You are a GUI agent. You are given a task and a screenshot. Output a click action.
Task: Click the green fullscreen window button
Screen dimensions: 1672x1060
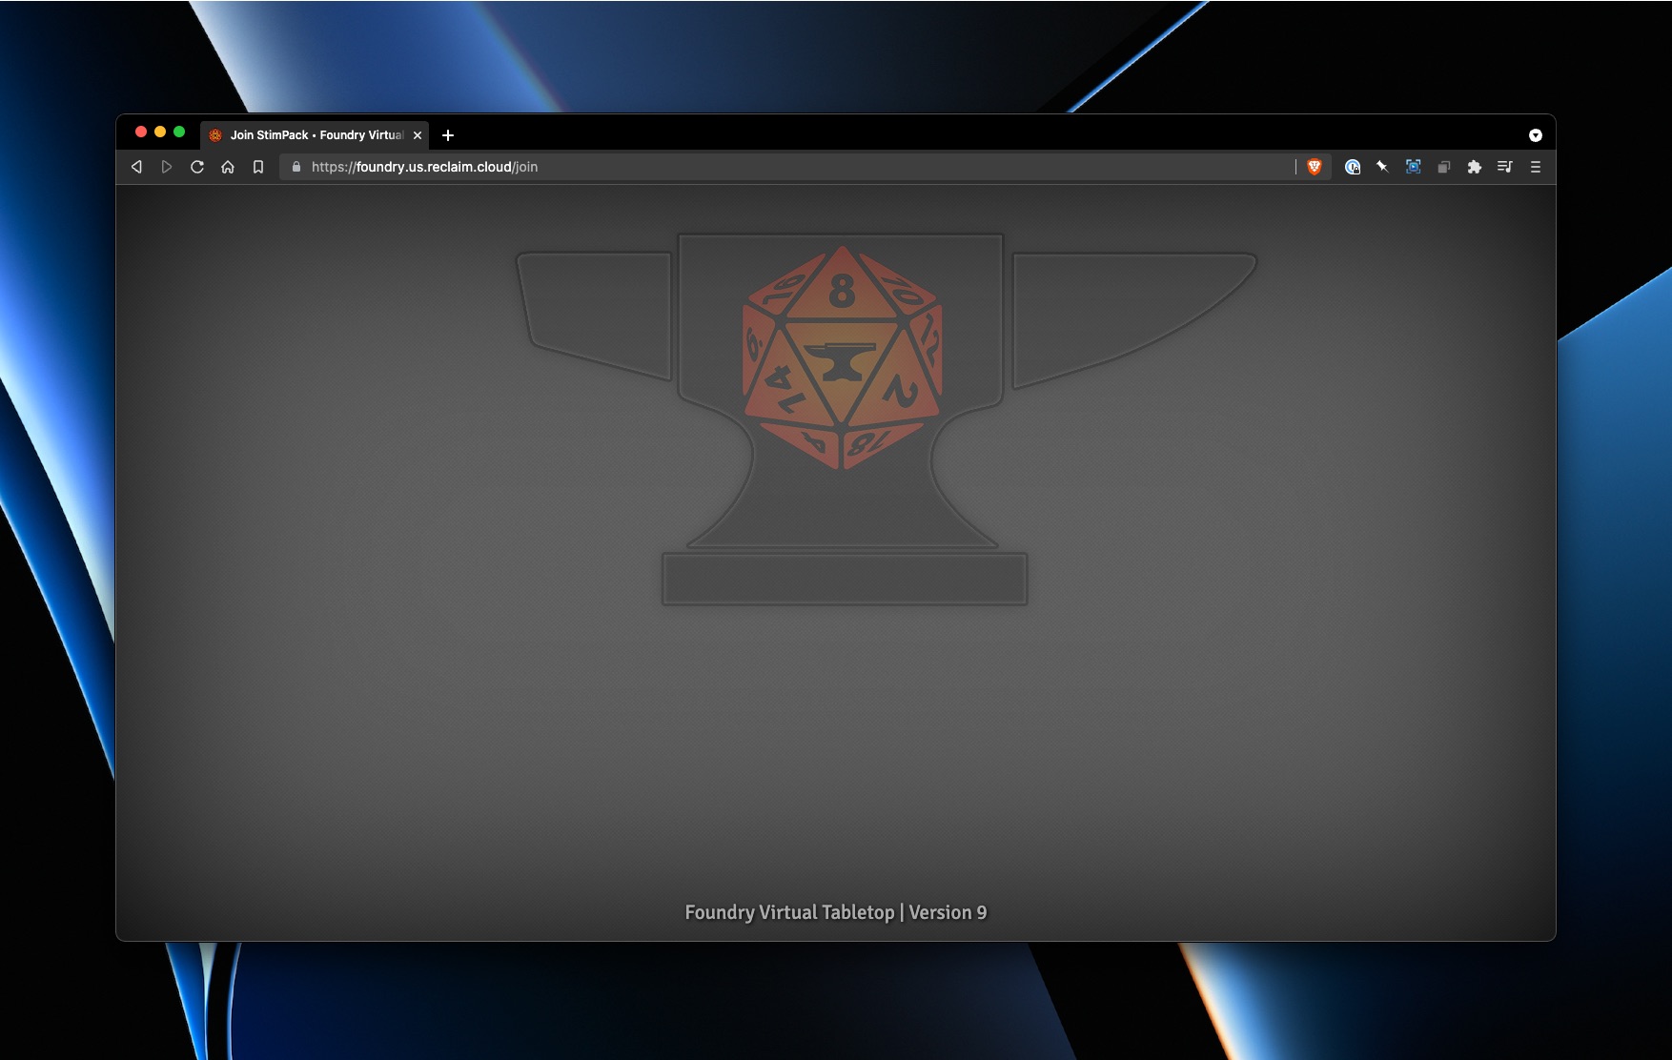click(179, 132)
